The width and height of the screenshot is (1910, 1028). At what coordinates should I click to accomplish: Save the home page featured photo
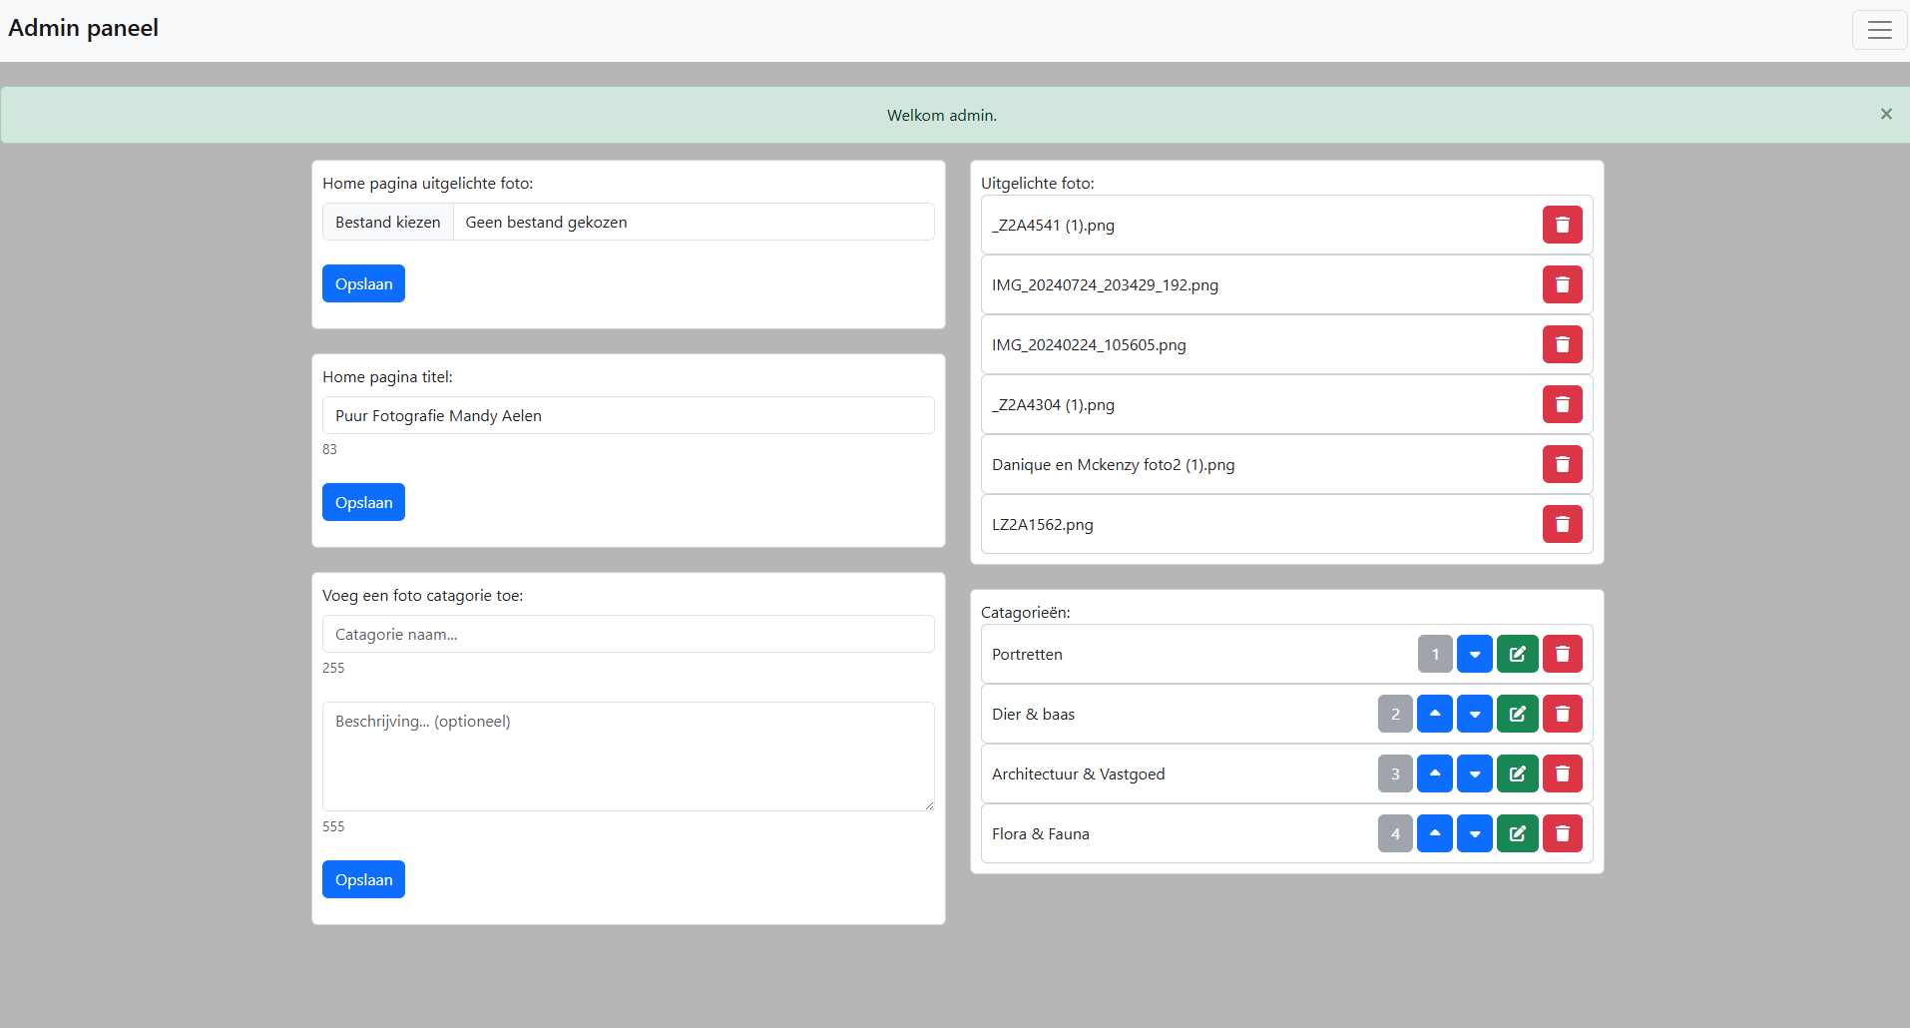(363, 283)
